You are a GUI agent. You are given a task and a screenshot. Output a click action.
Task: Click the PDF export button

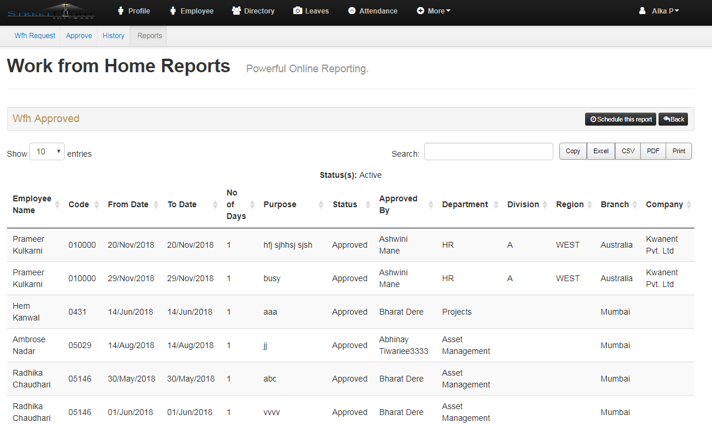[653, 151]
